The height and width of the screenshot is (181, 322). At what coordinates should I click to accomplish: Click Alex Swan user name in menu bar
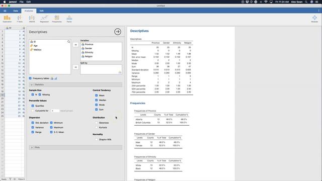(x=297, y=2)
